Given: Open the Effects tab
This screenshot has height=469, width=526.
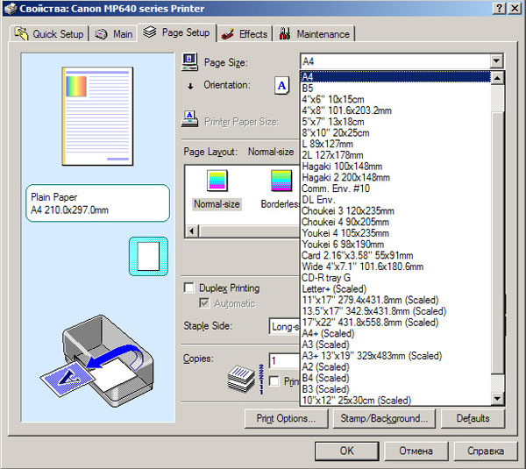Looking at the screenshot, I should point(245,34).
